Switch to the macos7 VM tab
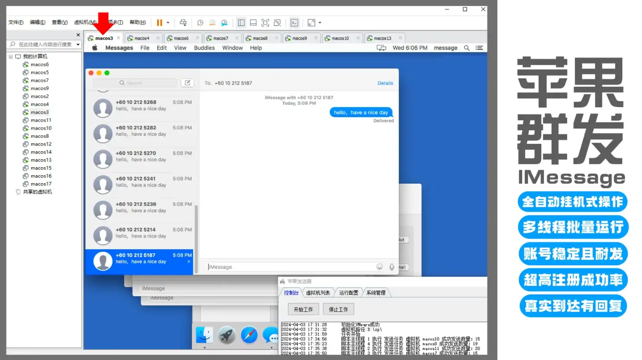The width and height of the screenshot is (642, 360). [221, 38]
